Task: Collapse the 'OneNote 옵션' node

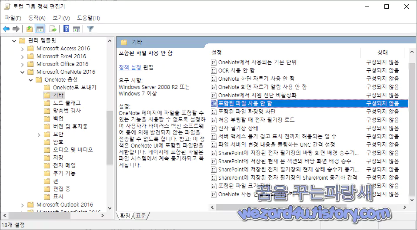Action: [31, 80]
